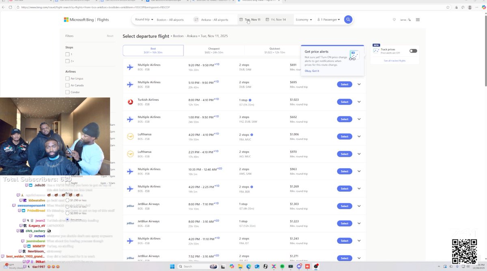Click the Microsoft Bing logo

coord(80,19)
